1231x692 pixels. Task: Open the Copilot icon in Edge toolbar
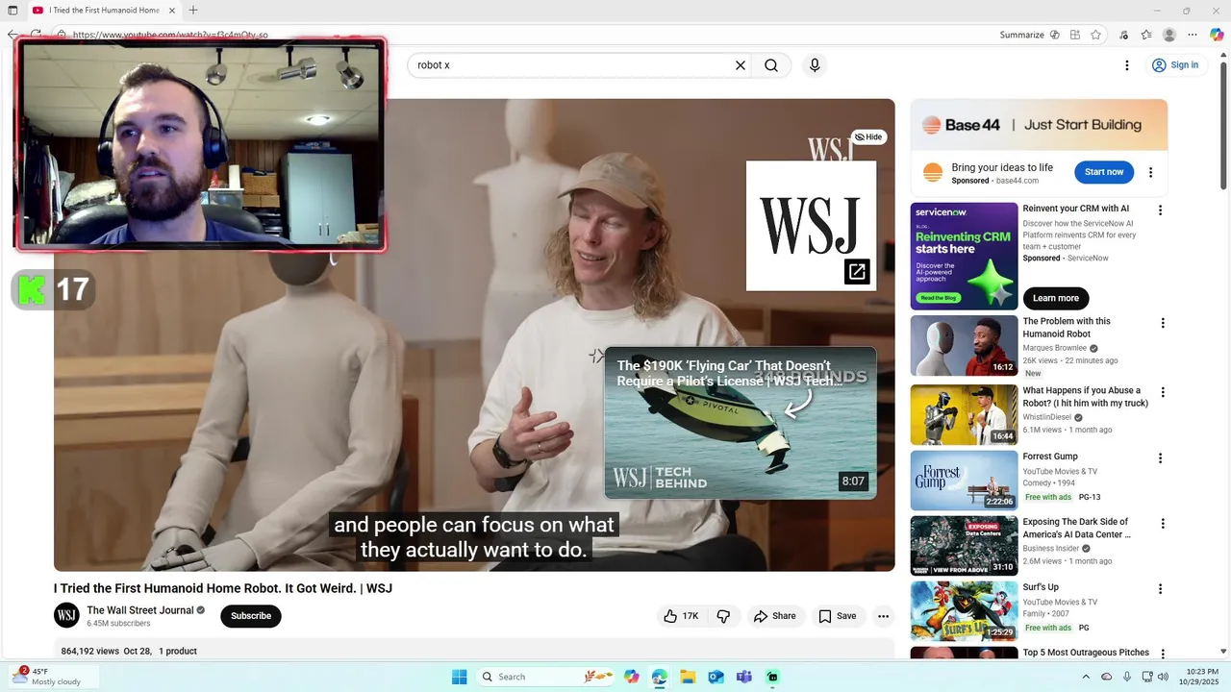(x=1216, y=35)
